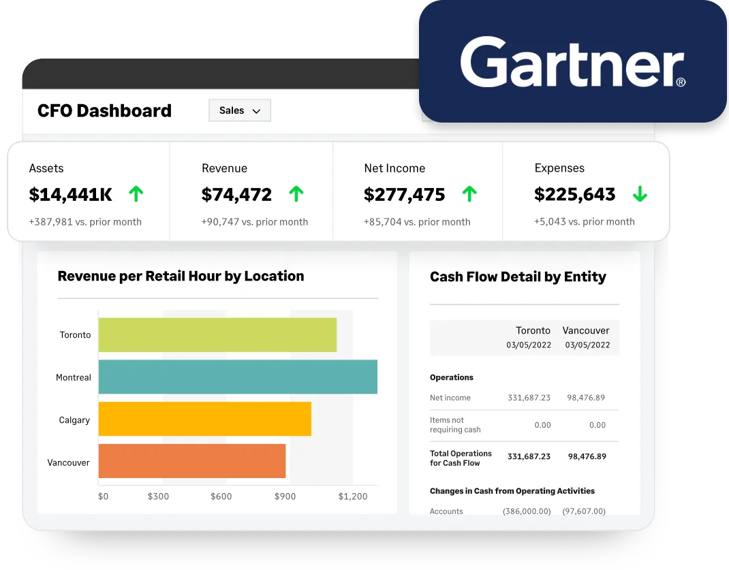Click the Vancouver column header in table
729x570 pixels.
(x=586, y=330)
